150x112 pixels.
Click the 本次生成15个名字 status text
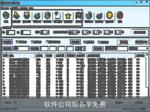click(9, 109)
